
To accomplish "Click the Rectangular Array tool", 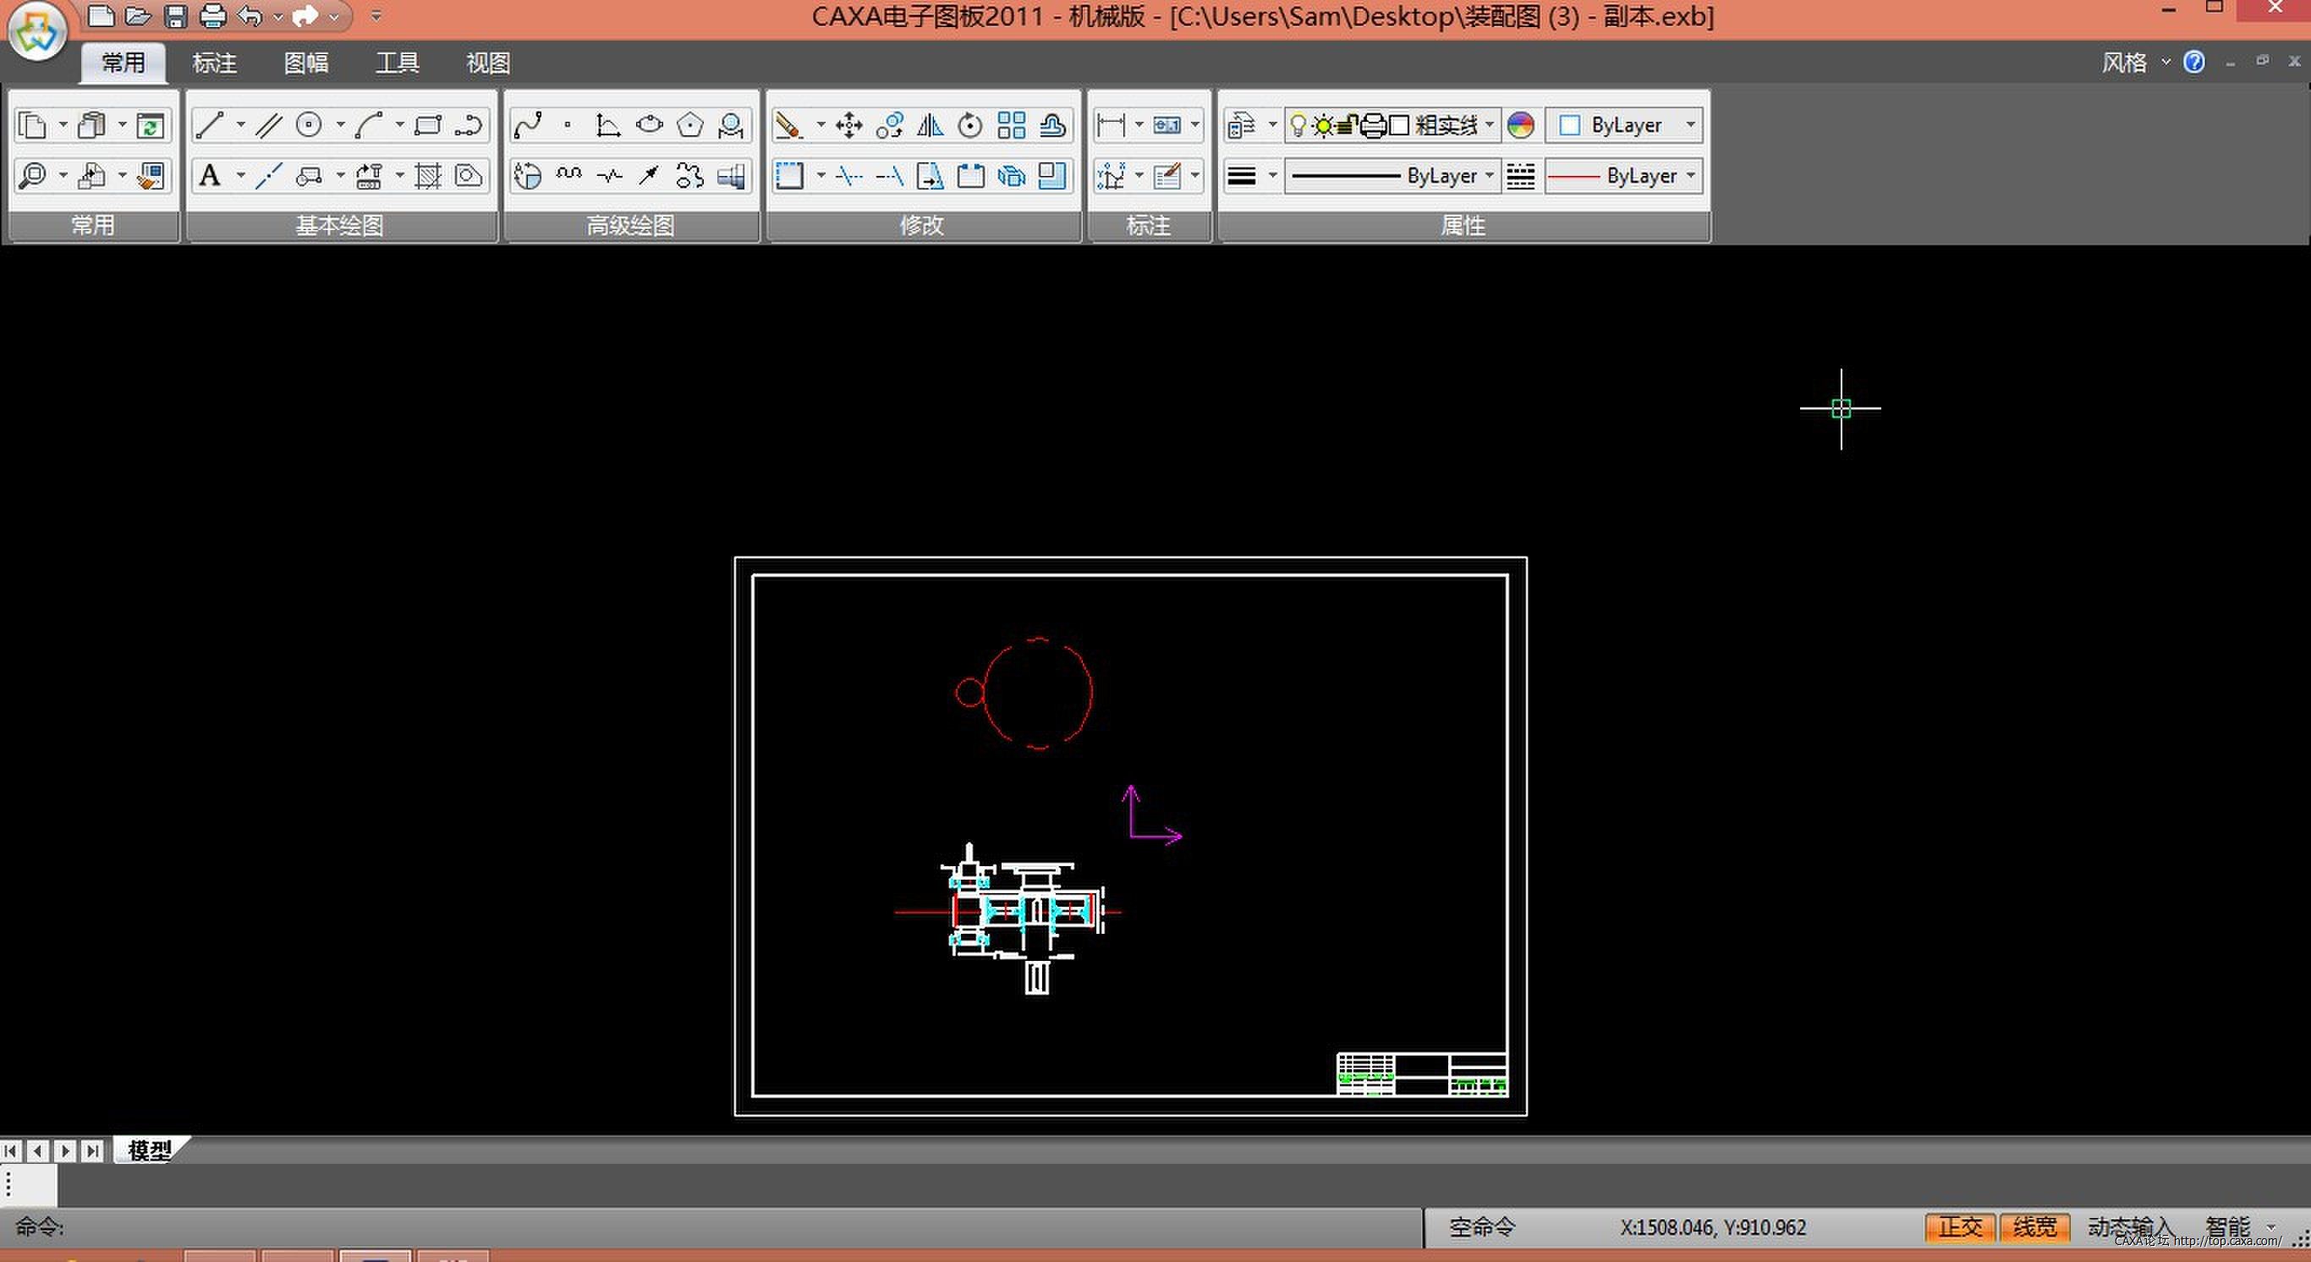I will (1011, 124).
